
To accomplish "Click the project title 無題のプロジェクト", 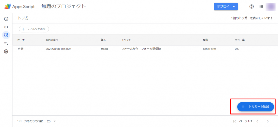I will [64, 6].
